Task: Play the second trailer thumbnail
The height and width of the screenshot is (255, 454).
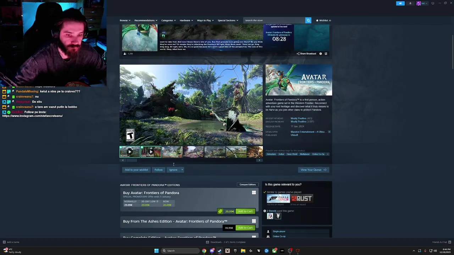Action: (x=151, y=152)
